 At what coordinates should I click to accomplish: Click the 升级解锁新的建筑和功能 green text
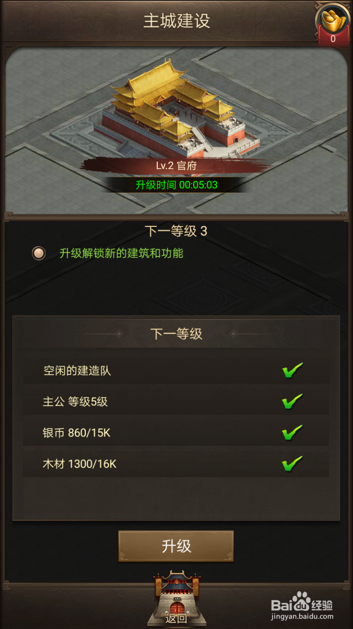point(122,254)
